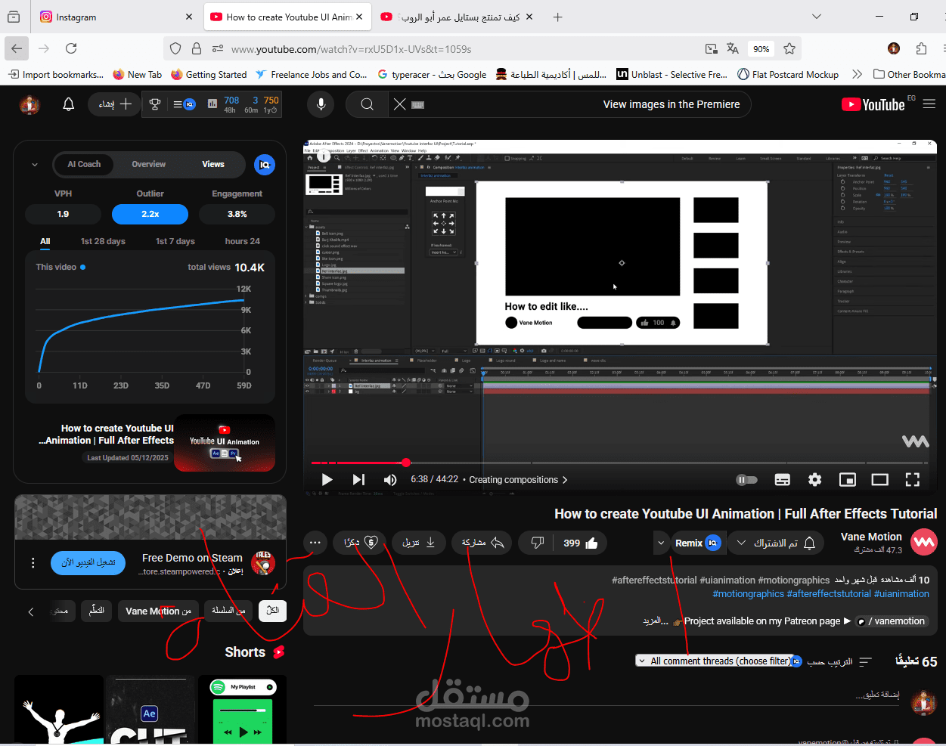This screenshot has width=946, height=746.
Task: Click the vidIQ Remix button
Action: click(x=696, y=543)
